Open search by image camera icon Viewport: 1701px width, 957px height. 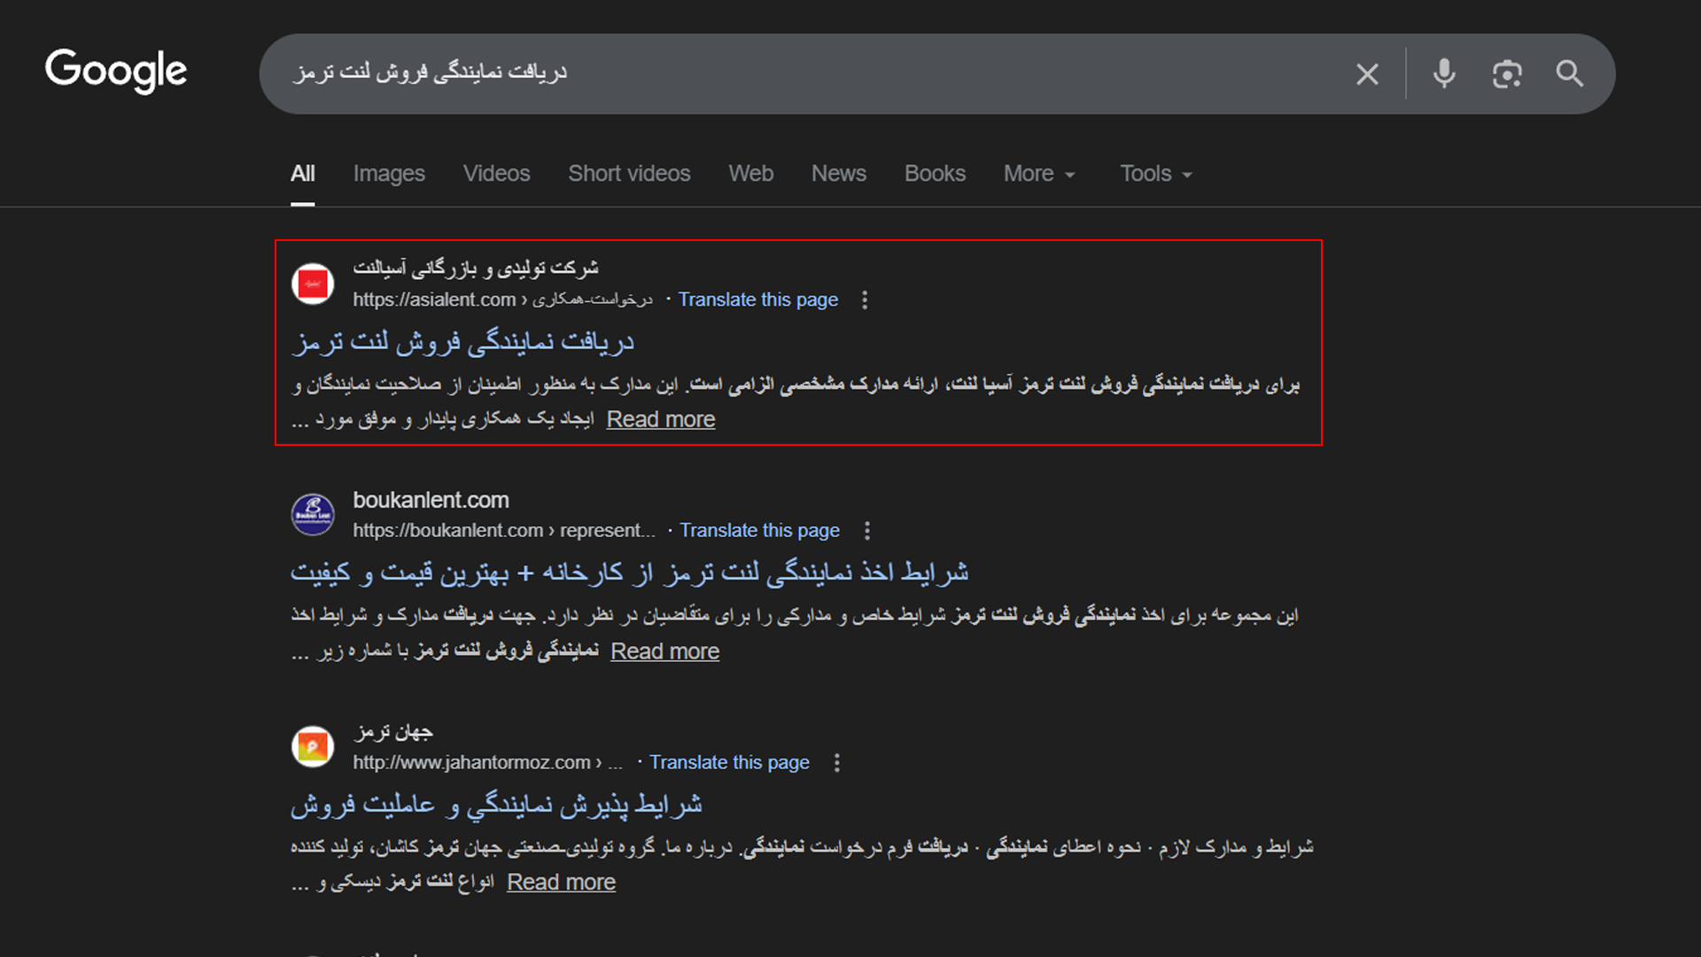pyautogui.click(x=1507, y=74)
